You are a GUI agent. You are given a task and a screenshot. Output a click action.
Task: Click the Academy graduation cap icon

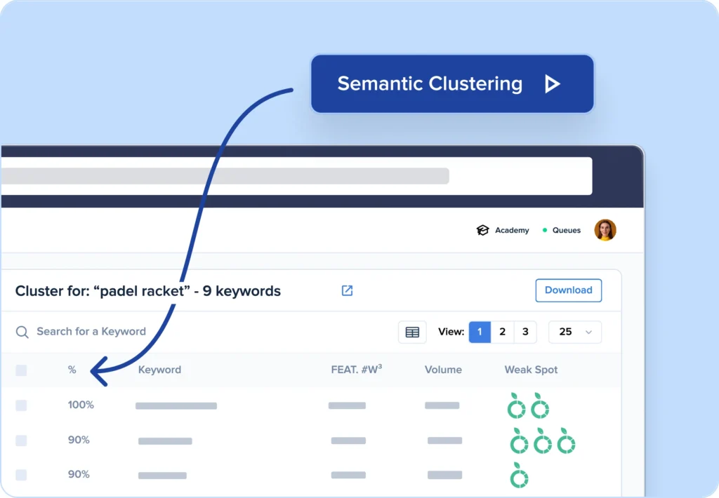click(x=482, y=229)
